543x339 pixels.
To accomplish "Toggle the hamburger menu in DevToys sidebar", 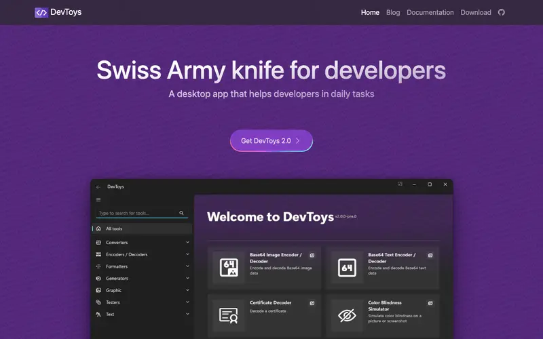I will coord(98,199).
